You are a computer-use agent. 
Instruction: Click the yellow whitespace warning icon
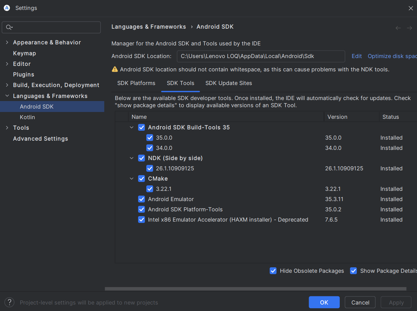click(x=115, y=69)
